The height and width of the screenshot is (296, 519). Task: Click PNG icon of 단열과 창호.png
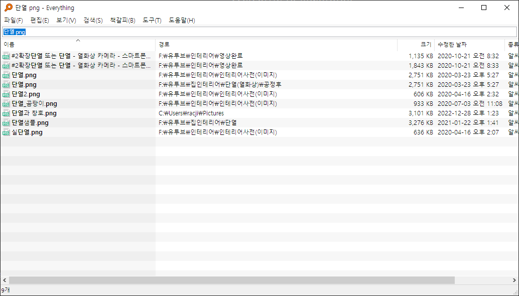(6, 113)
